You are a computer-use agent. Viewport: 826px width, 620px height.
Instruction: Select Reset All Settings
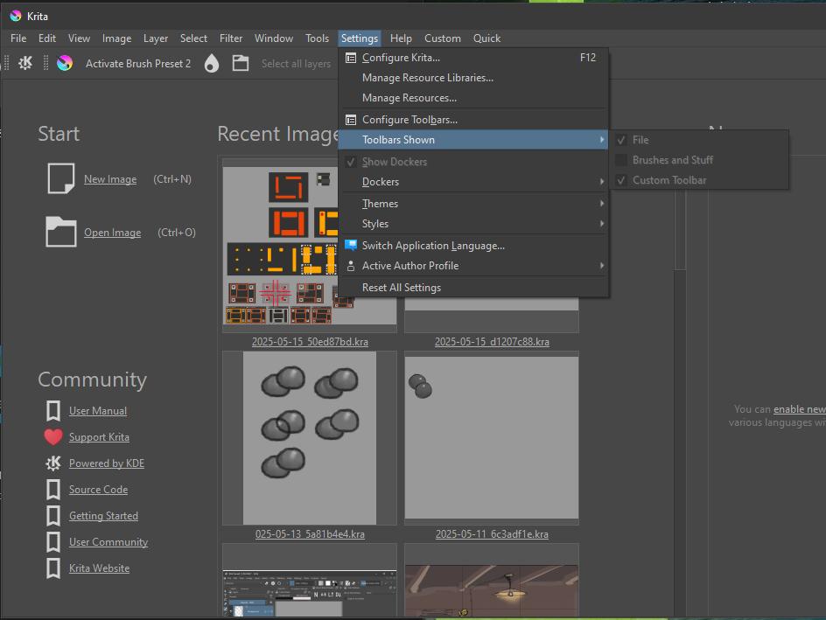click(x=402, y=288)
